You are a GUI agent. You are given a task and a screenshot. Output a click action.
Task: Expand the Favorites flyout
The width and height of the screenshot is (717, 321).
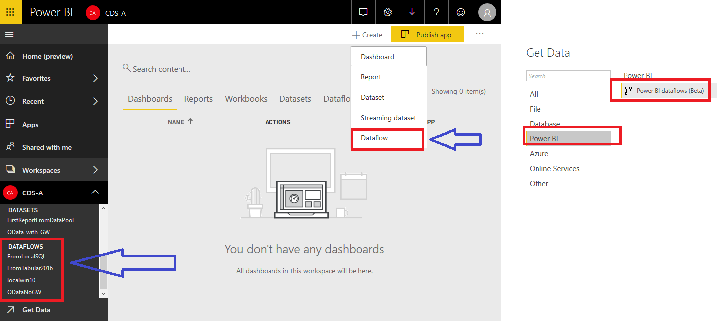pyautogui.click(x=95, y=78)
